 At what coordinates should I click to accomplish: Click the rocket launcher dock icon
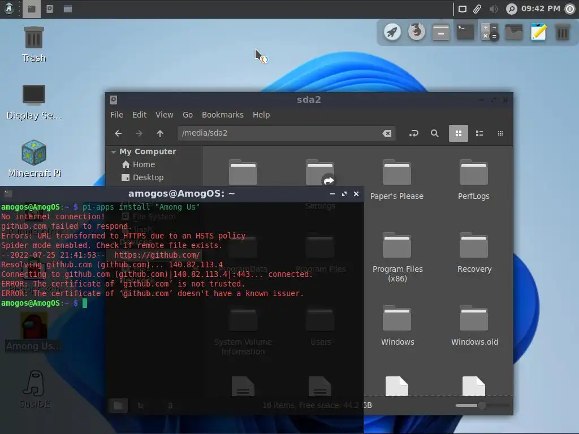click(392, 32)
